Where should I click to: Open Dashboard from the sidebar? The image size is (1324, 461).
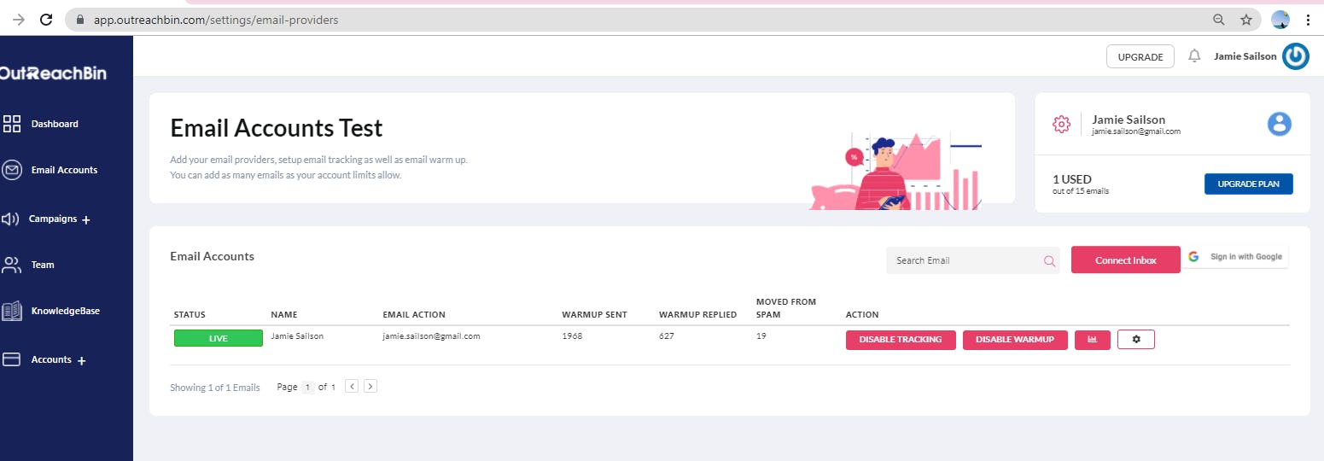(x=54, y=124)
